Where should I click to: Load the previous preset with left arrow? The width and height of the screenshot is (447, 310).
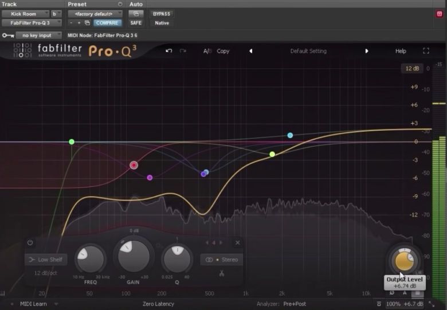pos(250,51)
